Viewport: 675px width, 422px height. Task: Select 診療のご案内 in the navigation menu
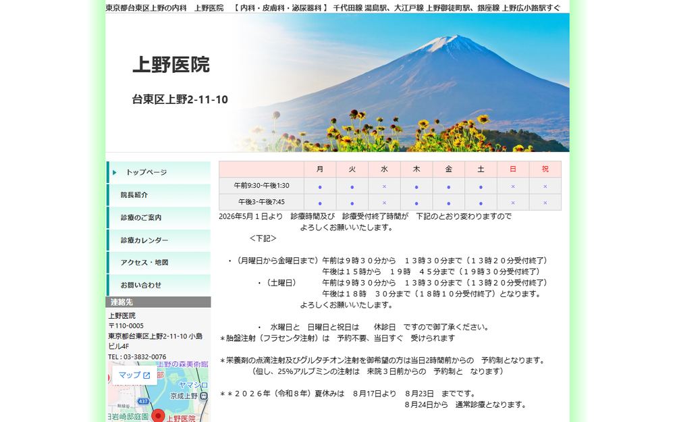click(159, 217)
